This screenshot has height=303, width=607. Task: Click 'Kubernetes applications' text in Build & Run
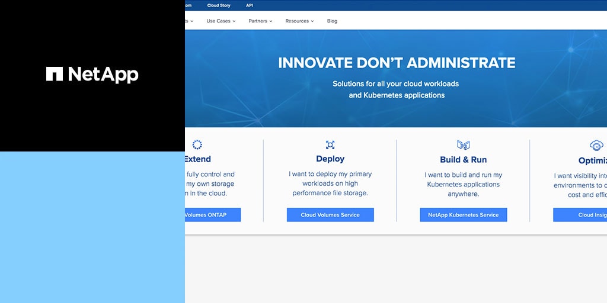464,185
